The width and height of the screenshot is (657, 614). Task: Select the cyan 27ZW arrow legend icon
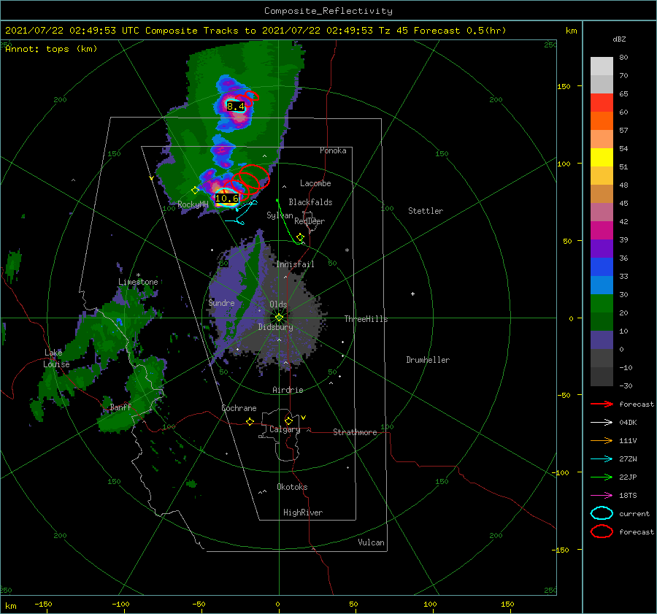click(602, 459)
